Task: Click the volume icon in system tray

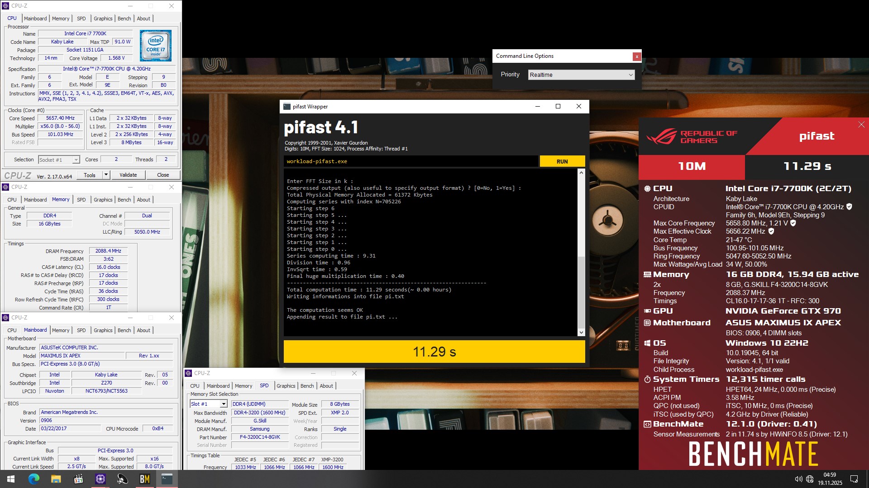Action: [798, 479]
